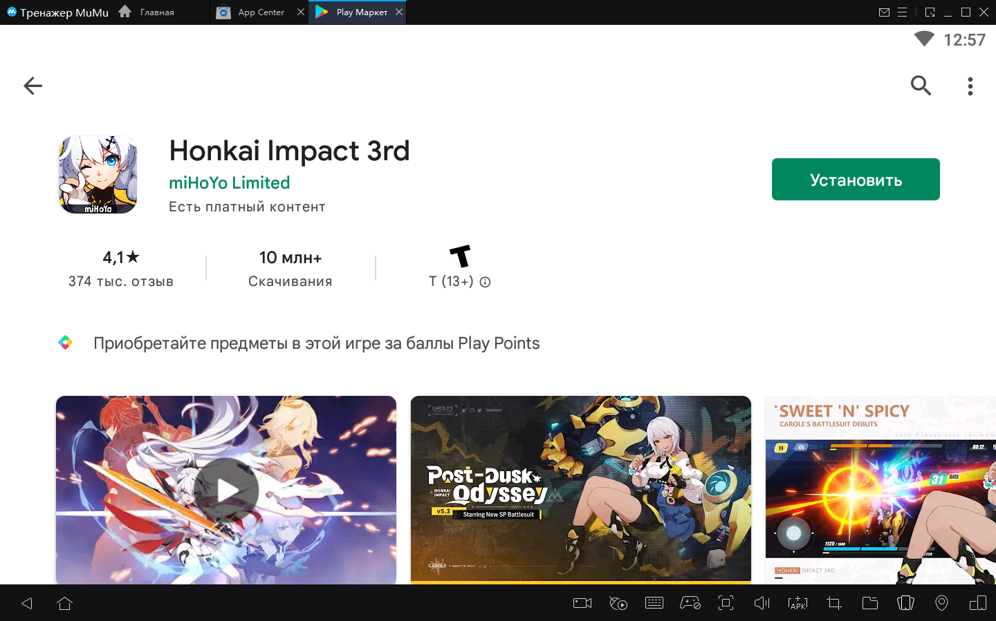Viewport: 996px width, 621px height.
Task: Install an APK file via APK icon
Action: pos(797,603)
